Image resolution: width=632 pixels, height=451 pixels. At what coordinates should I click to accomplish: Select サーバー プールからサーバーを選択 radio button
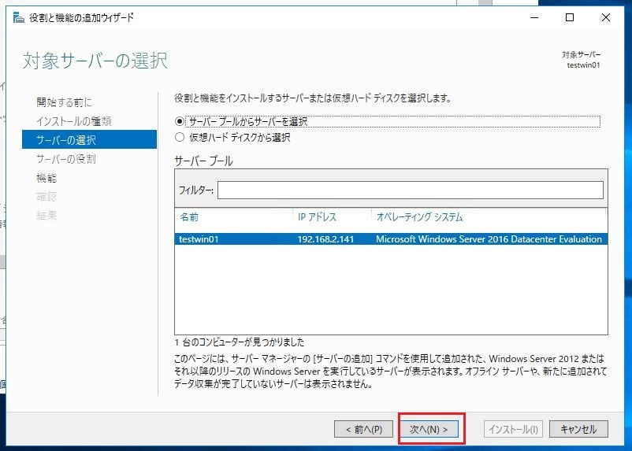pos(180,121)
